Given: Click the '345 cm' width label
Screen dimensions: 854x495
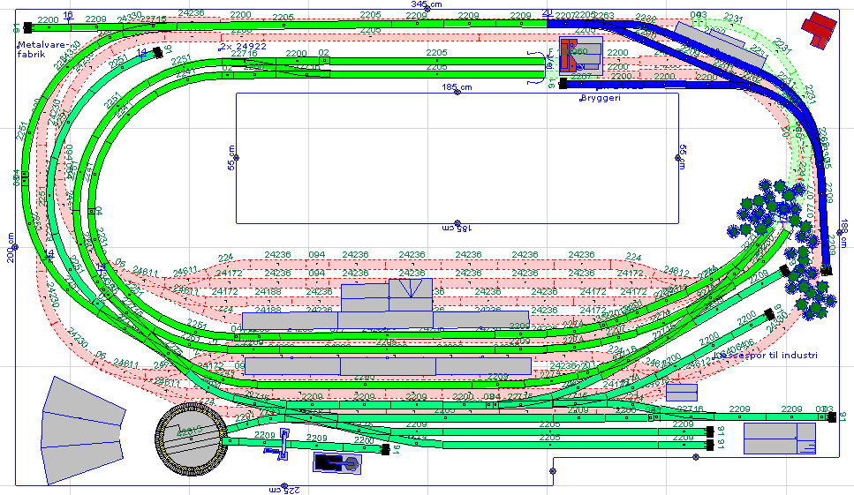Looking at the screenshot, I should (427, 4).
